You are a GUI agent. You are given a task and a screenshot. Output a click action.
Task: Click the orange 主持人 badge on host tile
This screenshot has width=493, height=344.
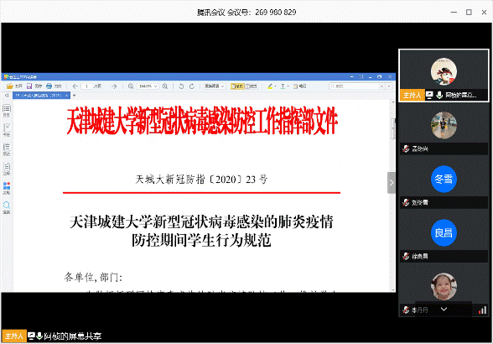tap(412, 95)
